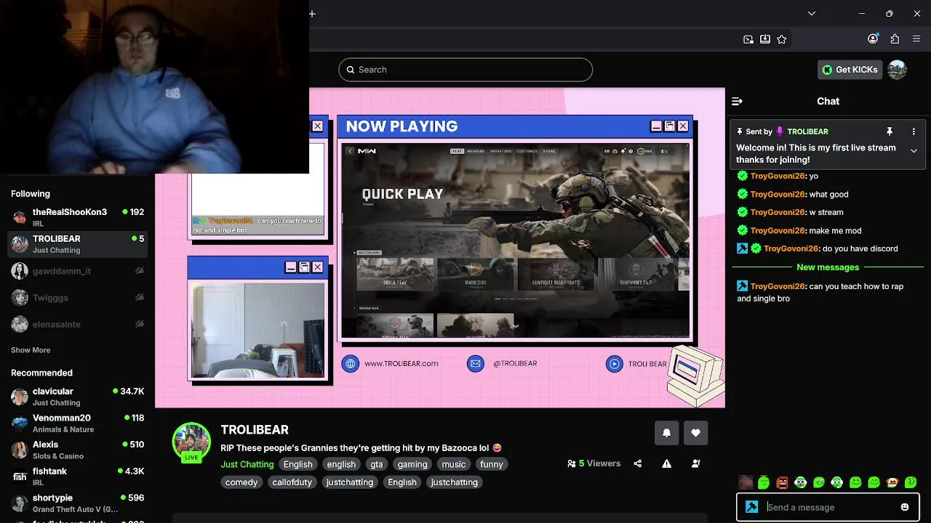
Task: Select the lowercase english tag
Action: pyautogui.click(x=341, y=464)
